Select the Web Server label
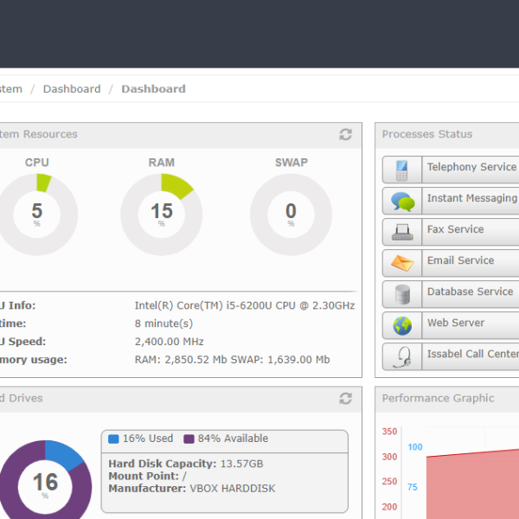 click(x=455, y=323)
